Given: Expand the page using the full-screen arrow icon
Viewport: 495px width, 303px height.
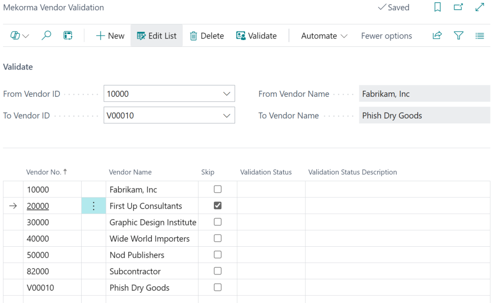Looking at the screenshot, I should click(x=479, y=7).
